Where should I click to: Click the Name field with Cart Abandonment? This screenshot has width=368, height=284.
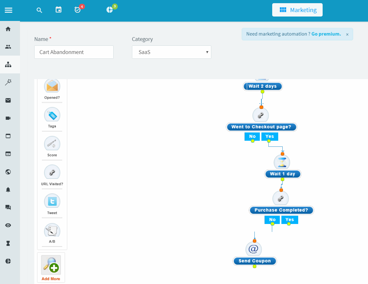tap(74, 52)
